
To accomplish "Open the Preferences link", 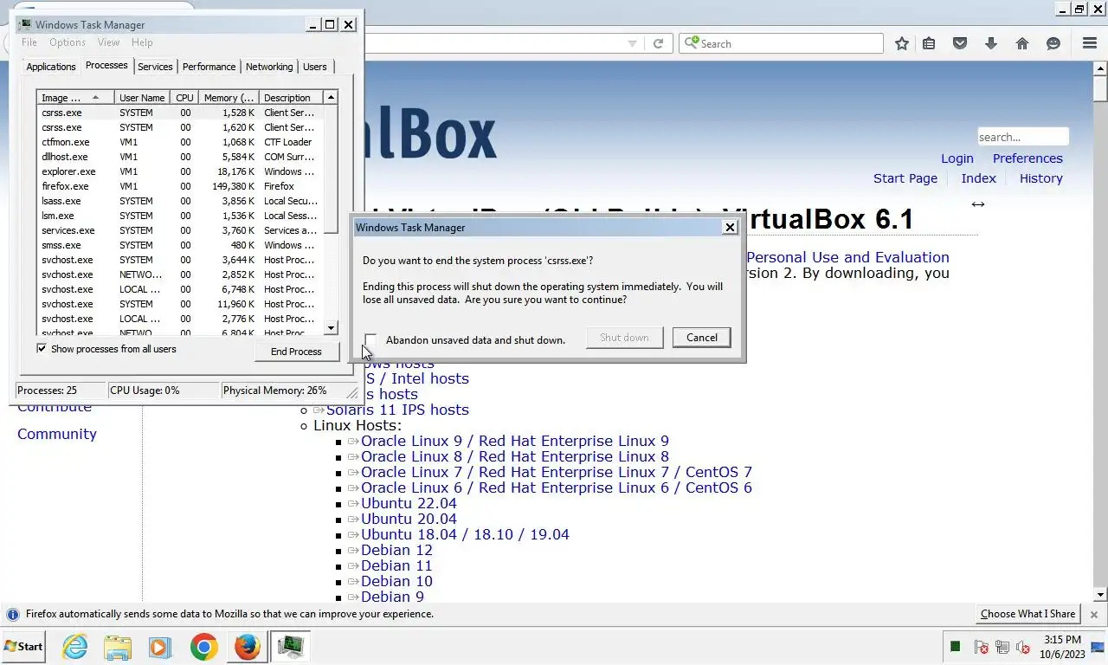I will point(1027,158).
